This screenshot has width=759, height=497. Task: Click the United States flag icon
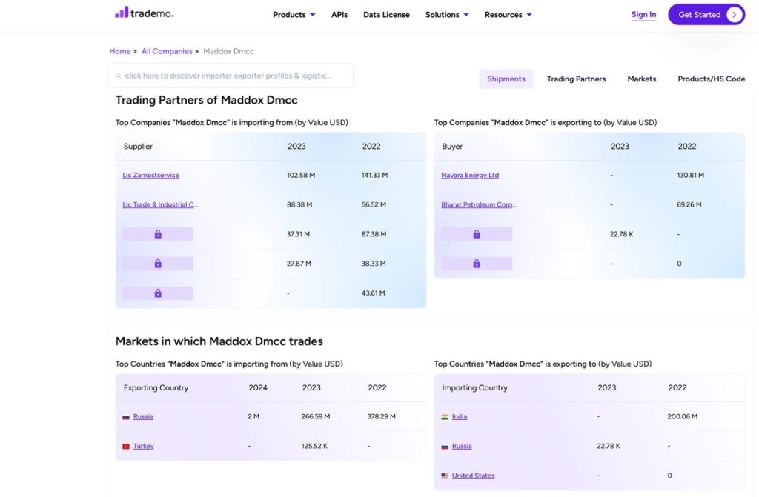[445, 476]
